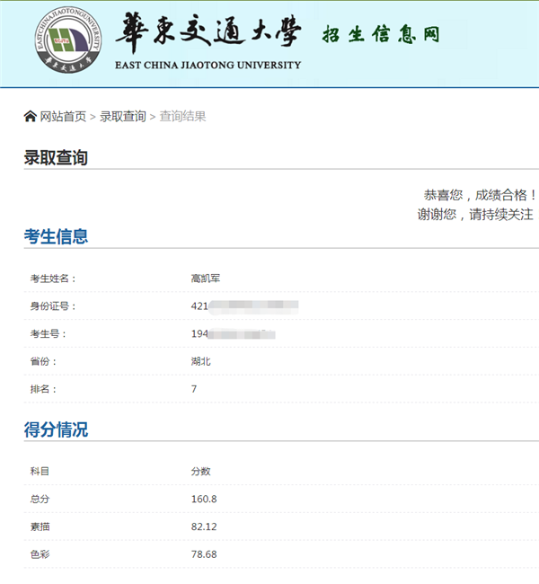Click the 排名 label
Screen dimensions: 539x584
point(44,389)
